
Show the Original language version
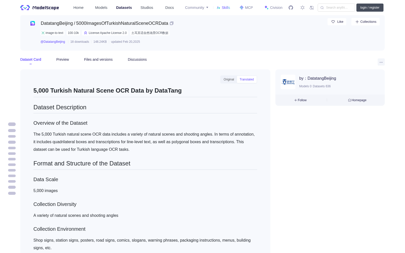coord(229,79)
